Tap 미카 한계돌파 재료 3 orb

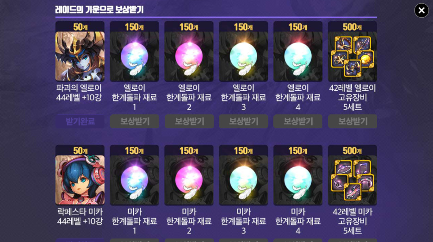(x=243, y=180)
